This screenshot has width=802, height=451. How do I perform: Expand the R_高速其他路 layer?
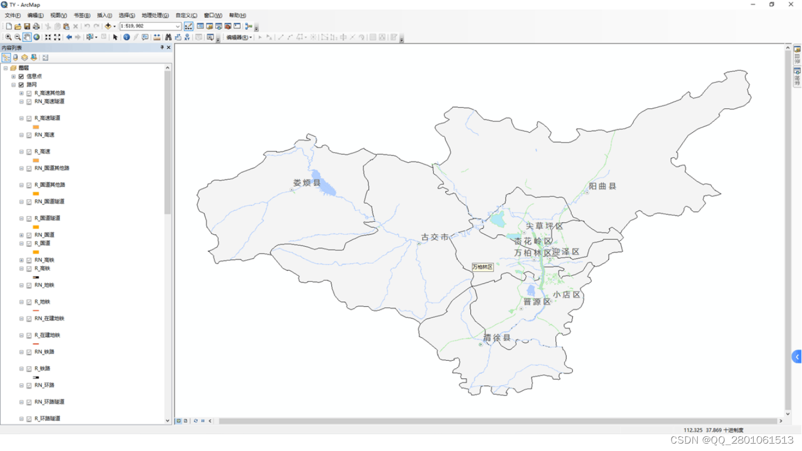click(22, 93)
